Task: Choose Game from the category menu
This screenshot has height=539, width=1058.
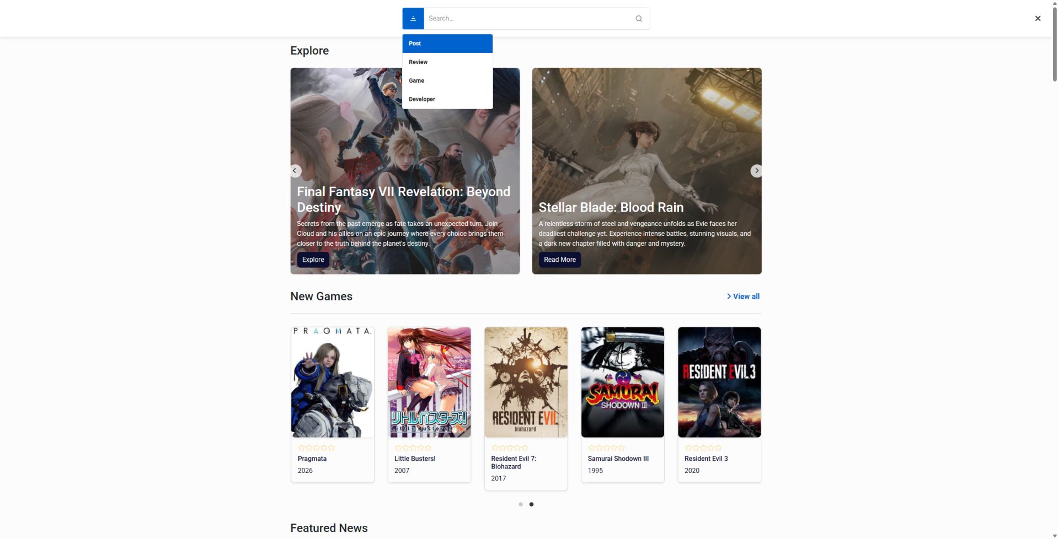Action: coord(447,81)
